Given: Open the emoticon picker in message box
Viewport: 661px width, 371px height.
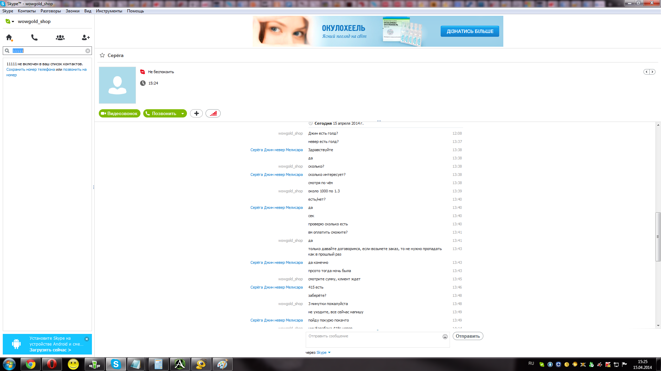Looking at the screenshot, I should (445, 337).
